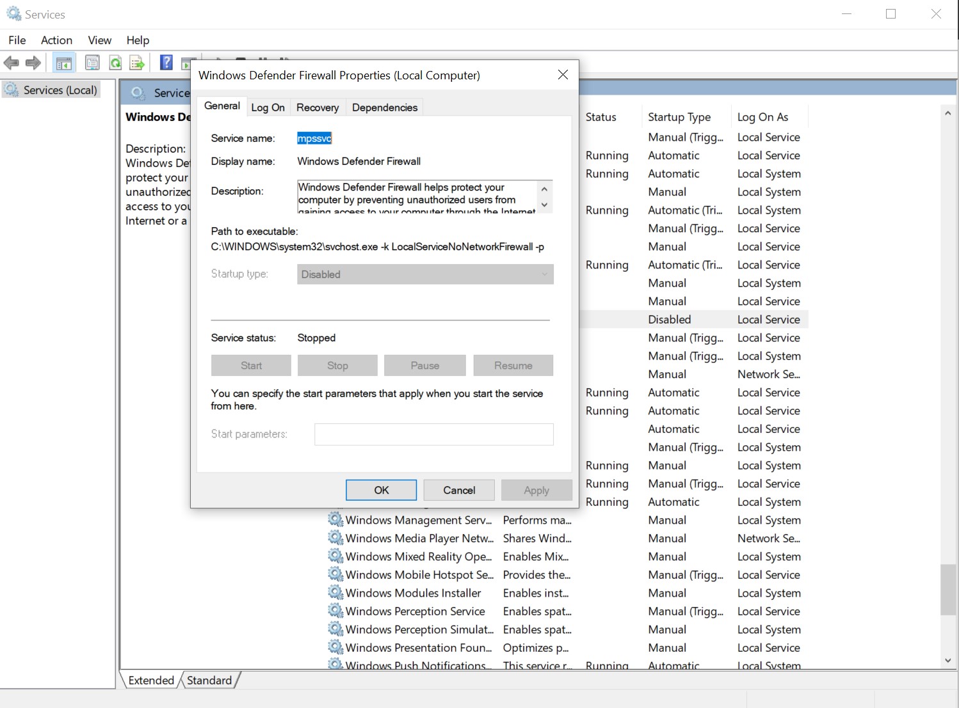Click the Export List toolbar icon
The height and width of the screenshot is (708, 959).
point(137,63)
